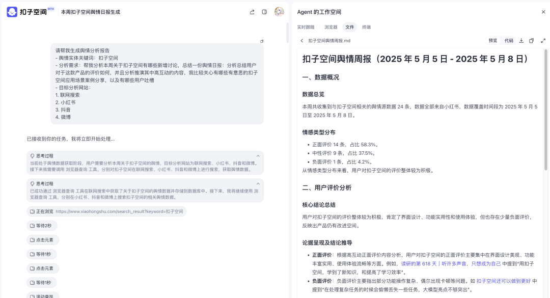This screenshot has width=550, height=298.
Task: Expand file preview to fullscreen
Action: pyautogui.click(x=543, y=41)
